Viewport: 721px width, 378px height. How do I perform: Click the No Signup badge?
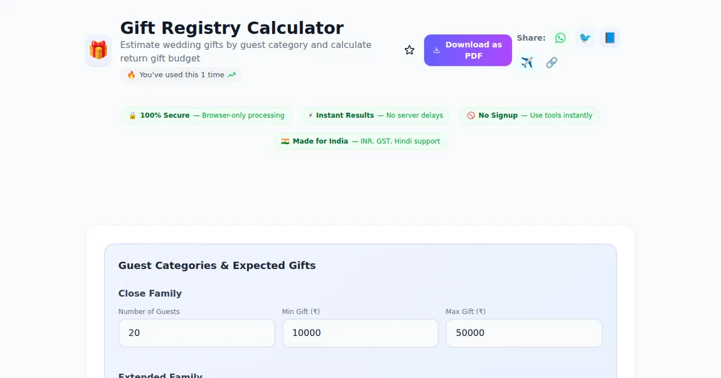point(529,115)
